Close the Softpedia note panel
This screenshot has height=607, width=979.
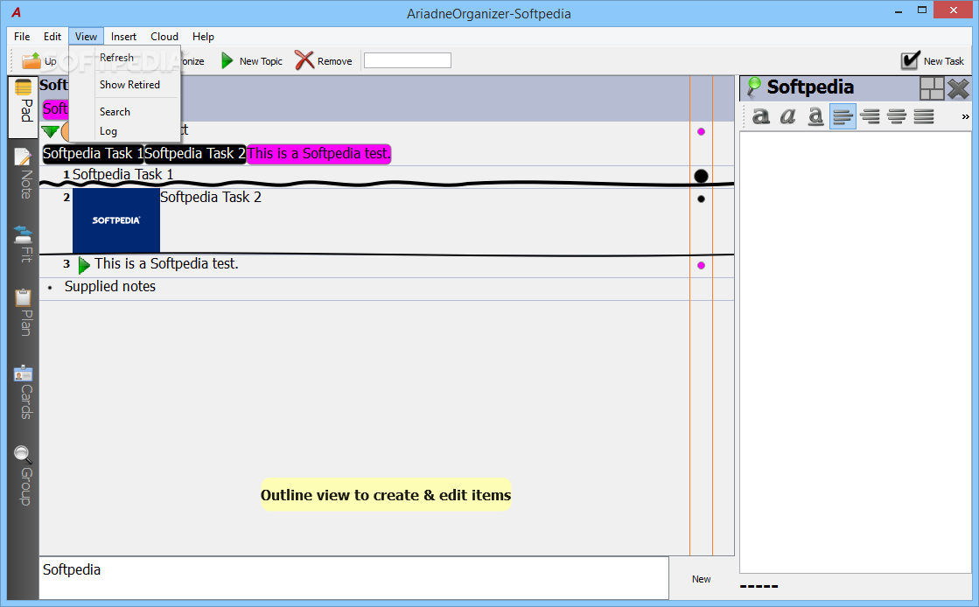[x=958, y=88]
